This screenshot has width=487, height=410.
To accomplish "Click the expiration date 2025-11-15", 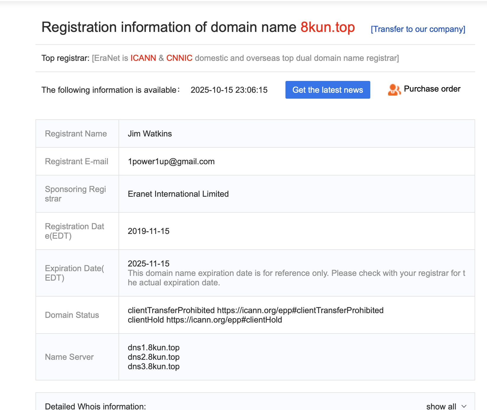I will 148,263.
